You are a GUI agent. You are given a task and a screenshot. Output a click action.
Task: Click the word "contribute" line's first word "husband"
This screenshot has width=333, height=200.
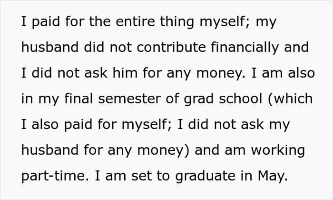50,47
